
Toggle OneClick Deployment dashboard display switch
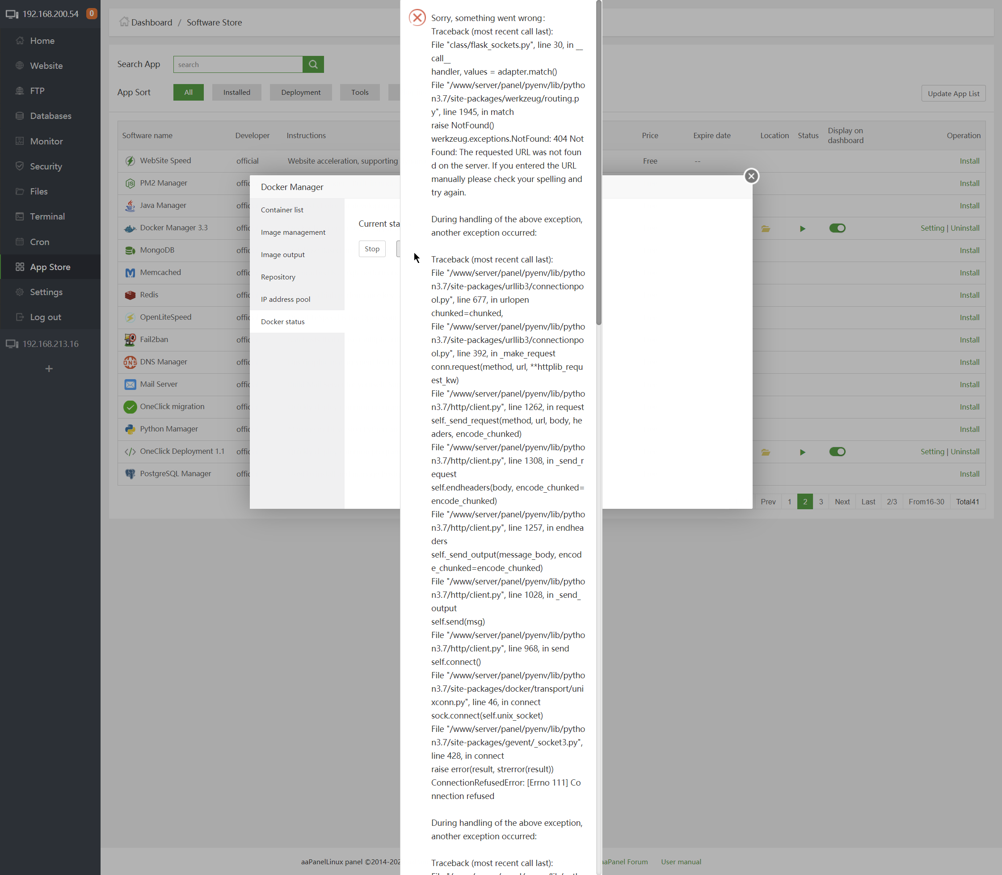[x=837, y=452]
